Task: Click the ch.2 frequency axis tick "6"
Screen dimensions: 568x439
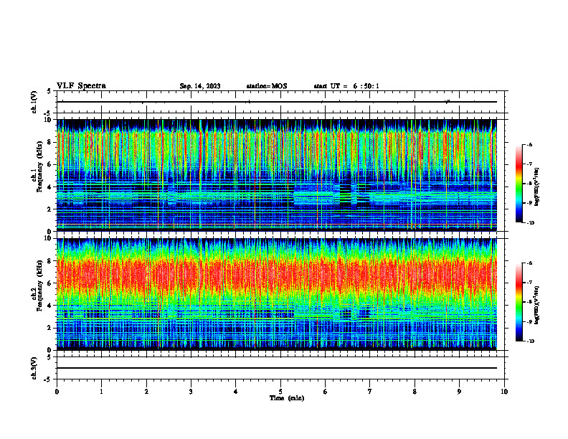Action: [x=50, y=283]
